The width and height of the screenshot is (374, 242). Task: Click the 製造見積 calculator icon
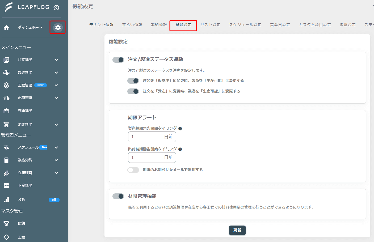click(x=6, y=160)
